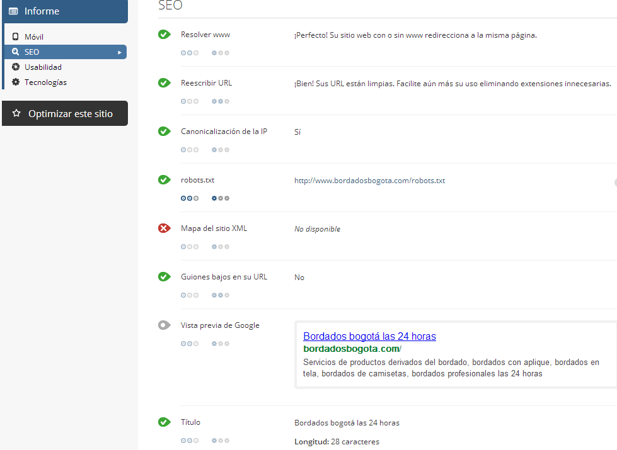Viewport: 617px width, 450px height.
Task: Click the Google preview description snippet
Action: (x=451, y=368)
